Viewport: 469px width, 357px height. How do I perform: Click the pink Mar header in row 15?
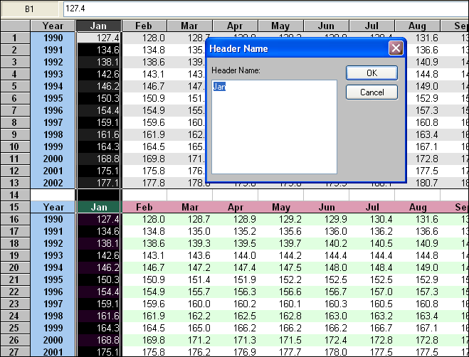189,207
